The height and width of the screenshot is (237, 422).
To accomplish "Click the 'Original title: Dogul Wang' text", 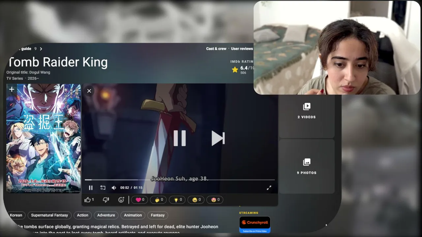I will [28, 72].
